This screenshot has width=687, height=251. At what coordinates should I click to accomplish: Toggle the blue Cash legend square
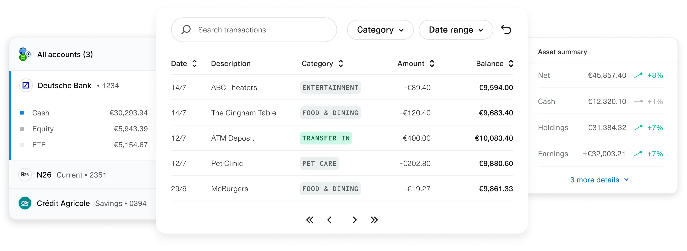click(x=23, y=112)
